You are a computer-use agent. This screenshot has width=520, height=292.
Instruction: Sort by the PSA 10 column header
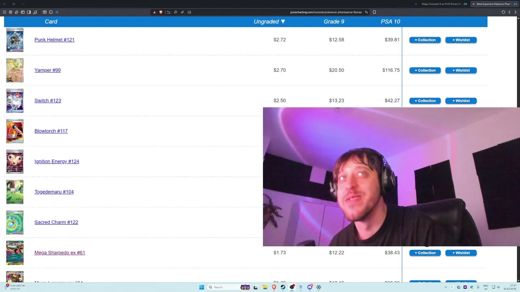pos(390,21)
